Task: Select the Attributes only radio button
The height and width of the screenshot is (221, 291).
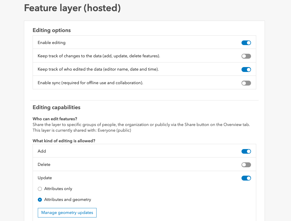Action: click(x=40, y=189)
